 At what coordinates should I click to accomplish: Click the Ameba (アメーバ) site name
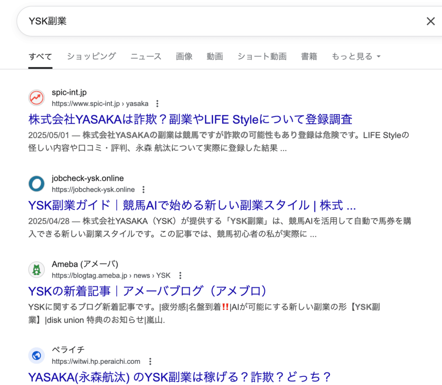(85, 264)
